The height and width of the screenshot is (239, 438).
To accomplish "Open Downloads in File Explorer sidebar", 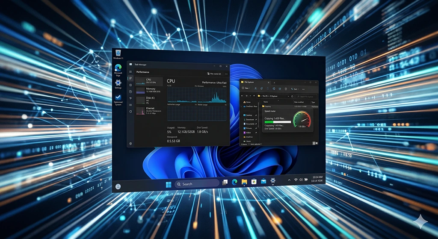I will coord(249,120).
